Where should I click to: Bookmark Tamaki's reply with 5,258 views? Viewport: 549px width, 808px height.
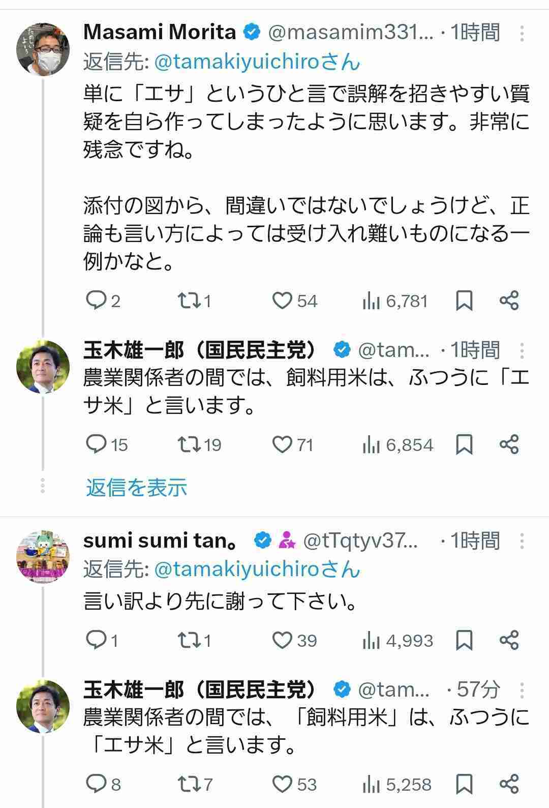click(x=464, y=784)
